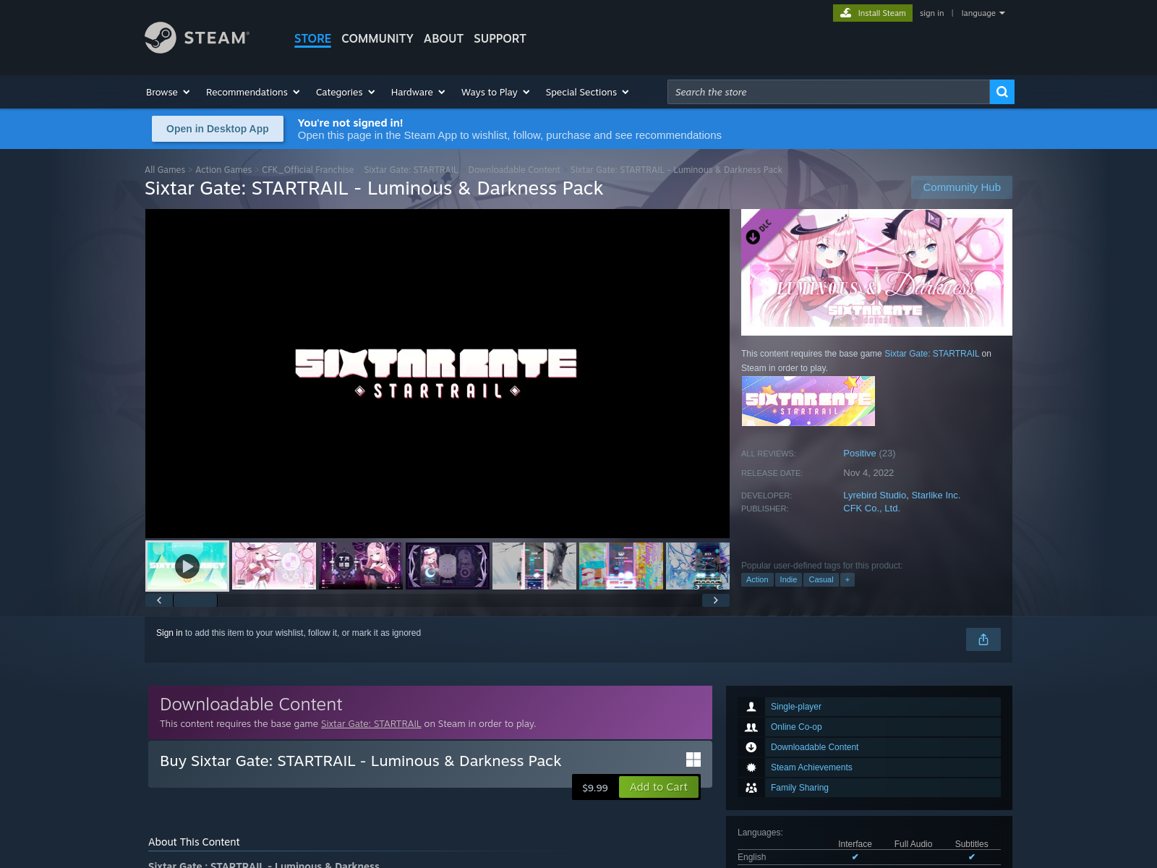
Task: Open the Browse dropdown menu
Action: pos(168,92)
